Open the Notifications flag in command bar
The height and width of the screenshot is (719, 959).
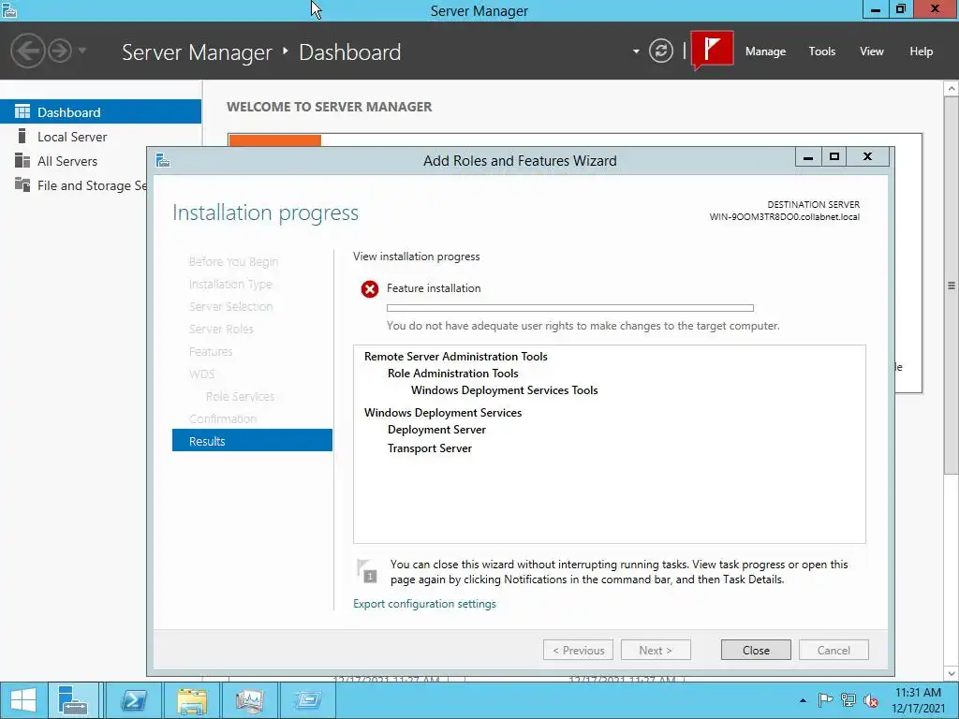point(712,50)
